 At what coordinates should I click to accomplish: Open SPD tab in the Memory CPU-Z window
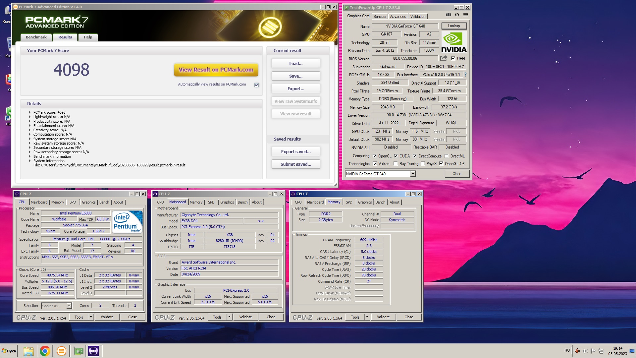349,202
